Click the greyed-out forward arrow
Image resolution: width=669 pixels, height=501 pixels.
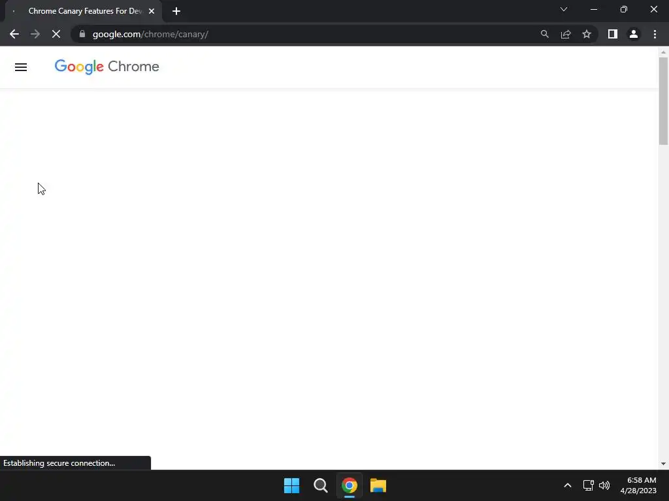(35, 34)
